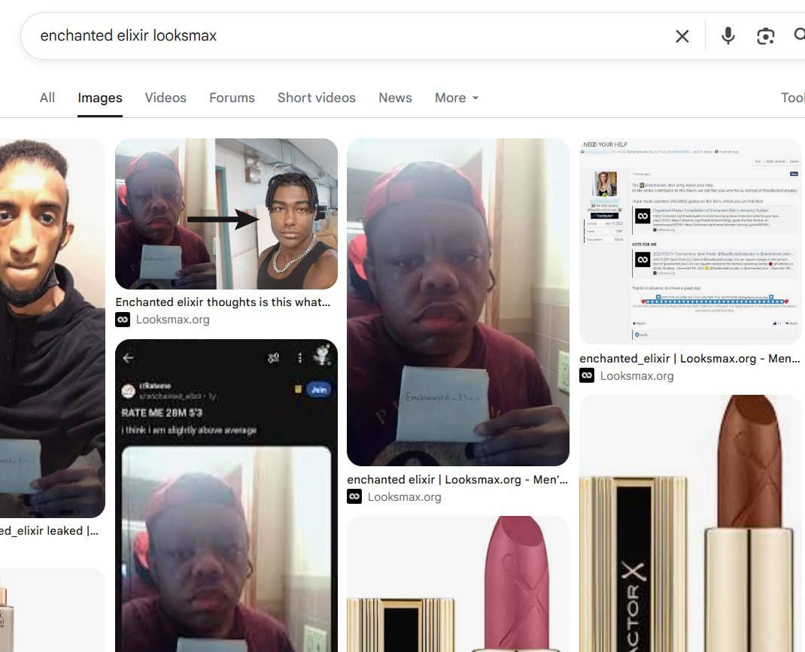Open Google Lens image search icon
805x652 pixels.
[765, 36]
